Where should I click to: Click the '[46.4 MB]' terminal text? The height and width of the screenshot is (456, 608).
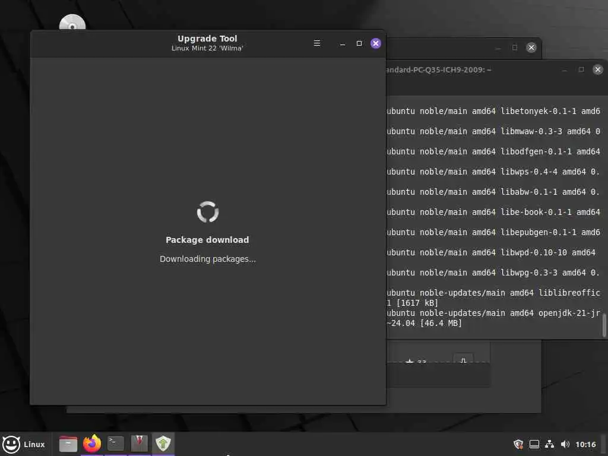click(441, 323)
